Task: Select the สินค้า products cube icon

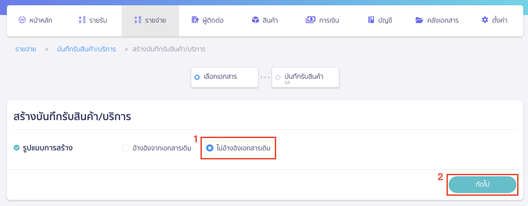Action: 256,20
